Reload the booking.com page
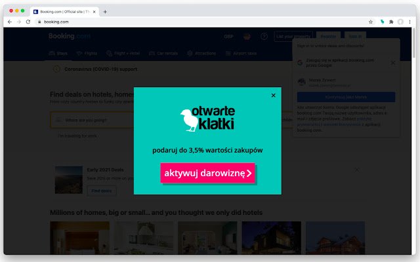The height and width of the screenshot is (262, 420). (x=28, y=22)
